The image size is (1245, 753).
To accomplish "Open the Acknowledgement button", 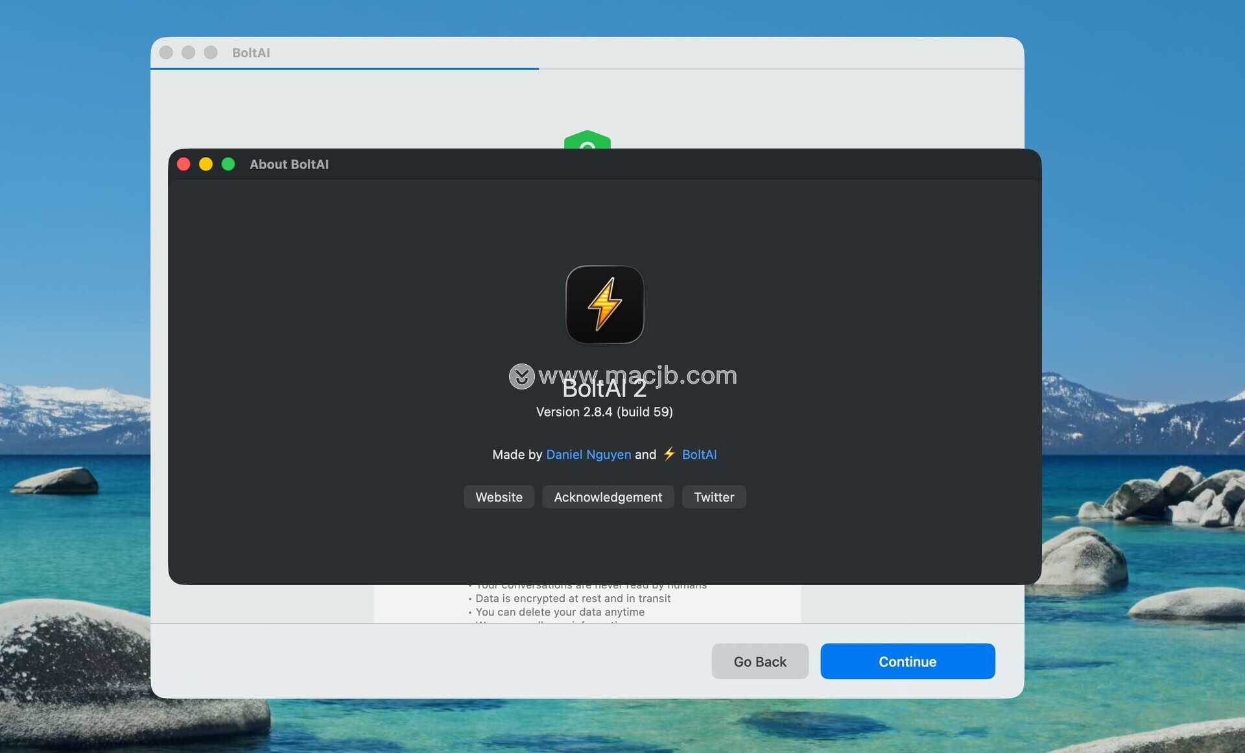I will [x=608, y=497].
